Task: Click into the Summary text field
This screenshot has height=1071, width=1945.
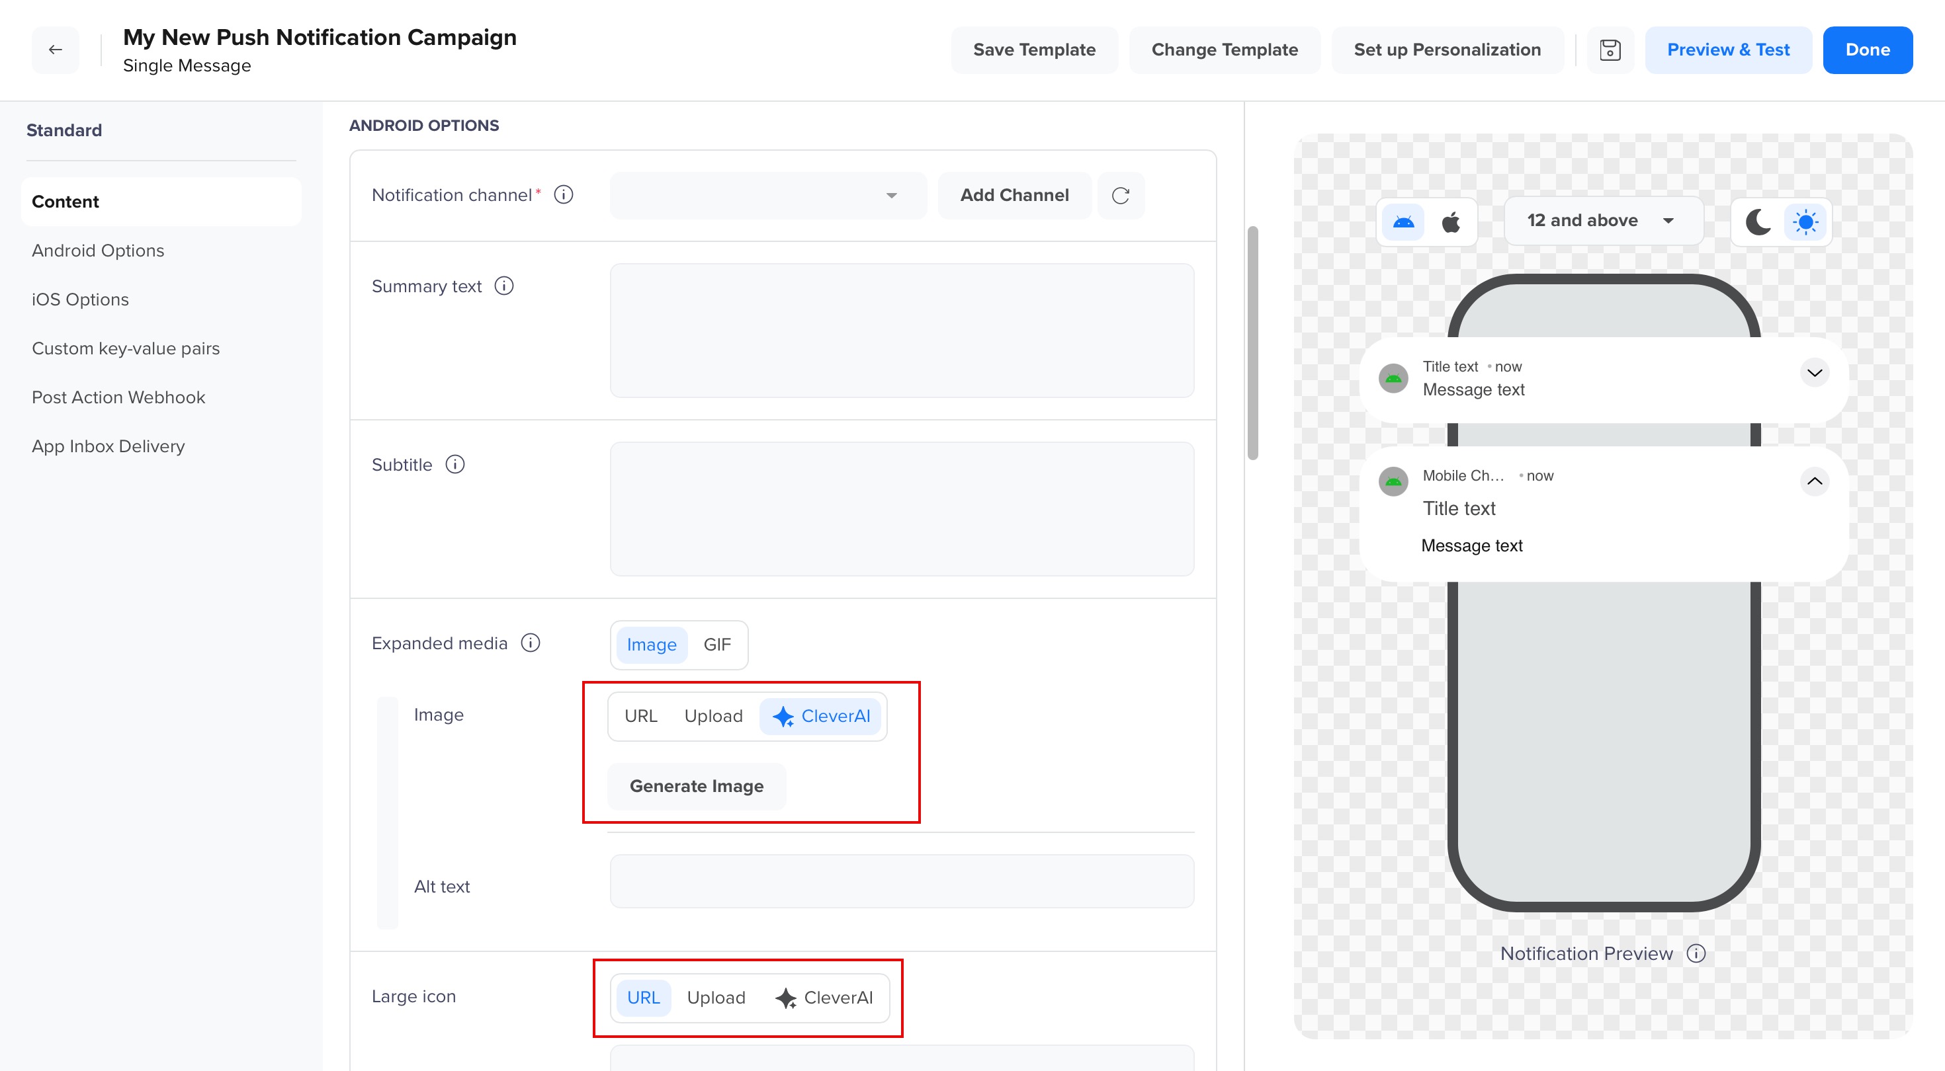Action: (902, 331)
